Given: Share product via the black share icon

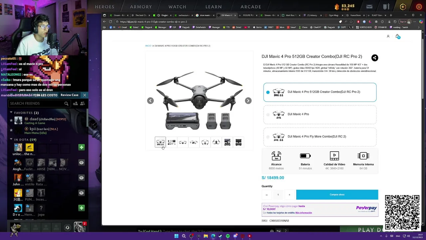Looking at the screenshot, I should (x=374, y=58).
